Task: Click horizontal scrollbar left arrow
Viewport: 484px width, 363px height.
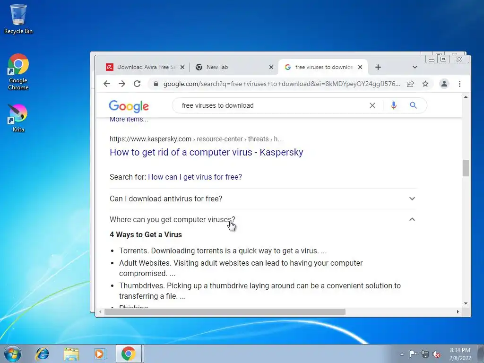Action: [x=100, y=312]
